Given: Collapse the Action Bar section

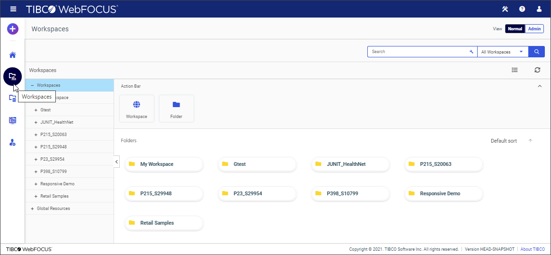Looking at the screenshot, I should [x=540, y=86].
